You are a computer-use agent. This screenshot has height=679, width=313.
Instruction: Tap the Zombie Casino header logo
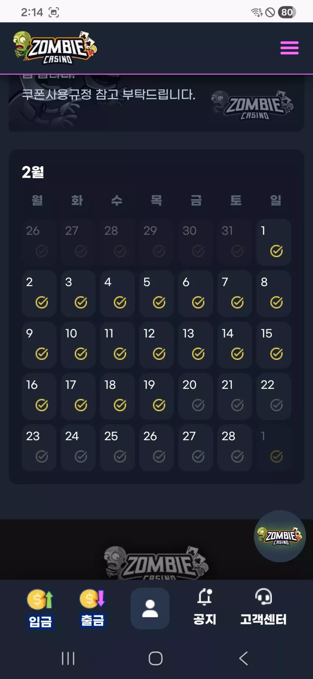point(55,48)
